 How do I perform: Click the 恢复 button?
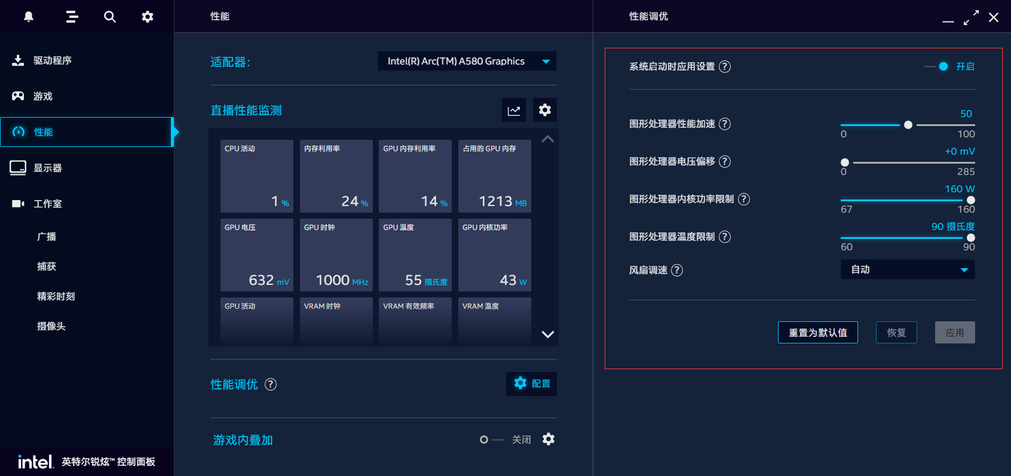[896, 333]
